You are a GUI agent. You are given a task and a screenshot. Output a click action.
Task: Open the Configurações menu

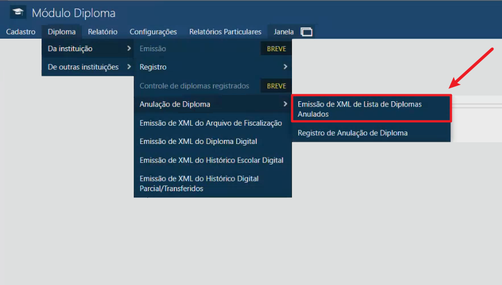click(x=153, y=32)
